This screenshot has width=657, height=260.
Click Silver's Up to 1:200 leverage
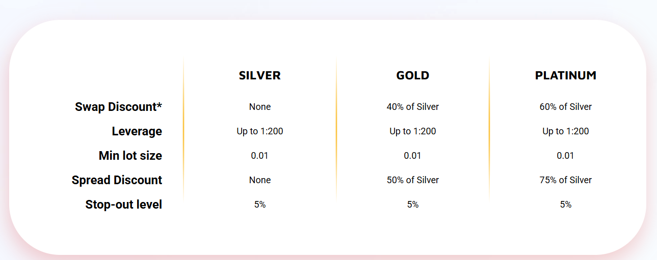pos(260,131)
